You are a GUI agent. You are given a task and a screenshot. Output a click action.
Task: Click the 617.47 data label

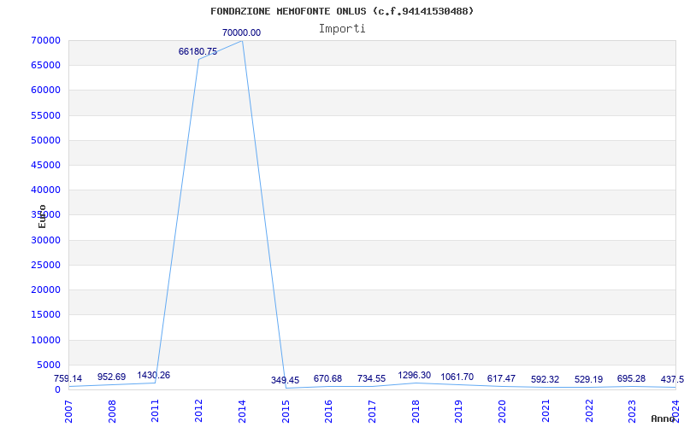[x=502, y=378]
